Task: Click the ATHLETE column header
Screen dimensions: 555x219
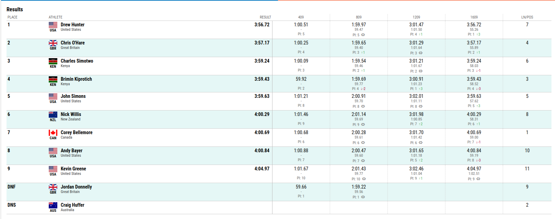Action: click(x=55, y=17)
